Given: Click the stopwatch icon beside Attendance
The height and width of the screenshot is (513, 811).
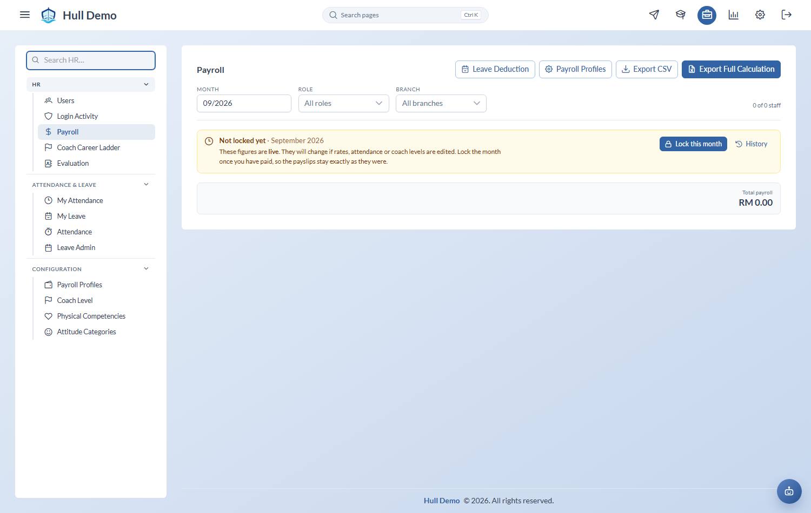Looking at the screenshot, I should [48, 232].
